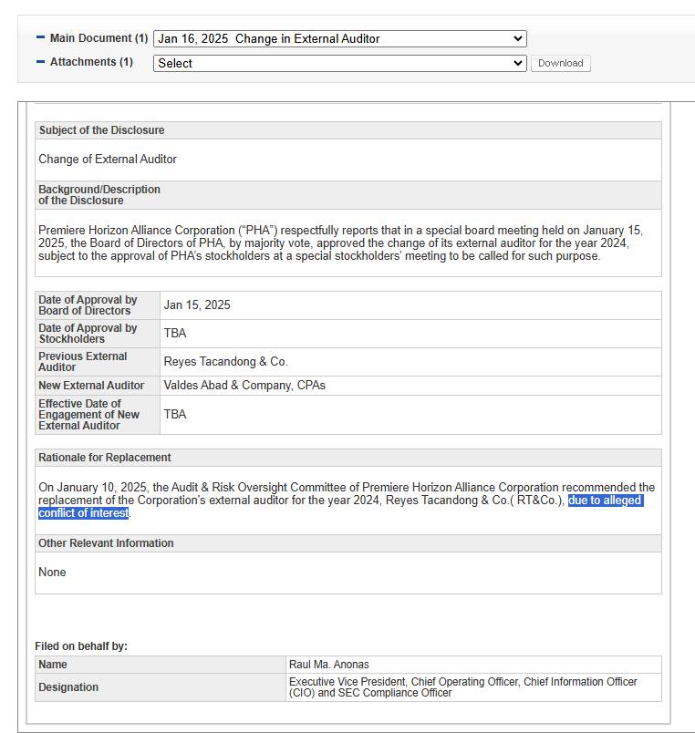
Task: Click the 'Attachments (1)' label
Action: [x=91, y=62]
